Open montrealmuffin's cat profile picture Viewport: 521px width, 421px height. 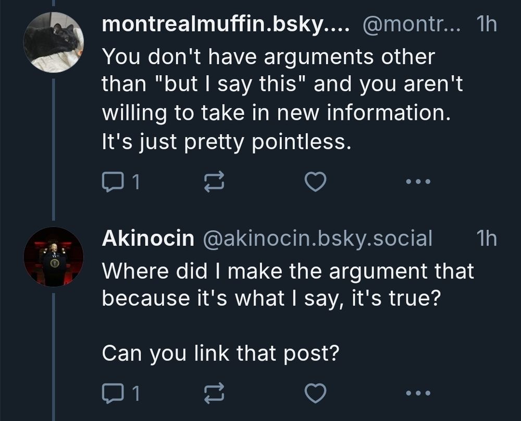[53, 42]
